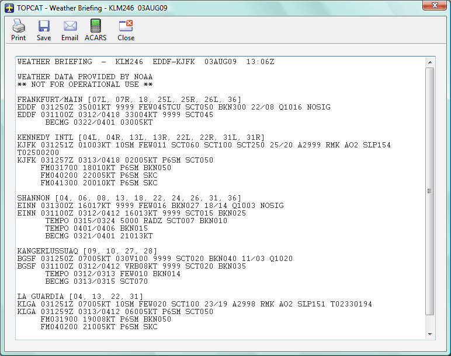This screenshot has height=356, width=451.
Task: Click the LA GUARDIA runway heading line
Action: point(80,297)
